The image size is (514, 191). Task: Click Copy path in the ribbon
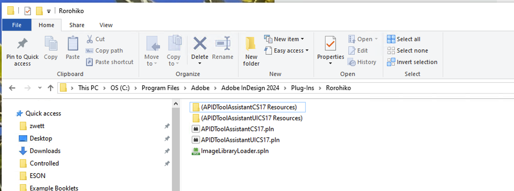104,50
